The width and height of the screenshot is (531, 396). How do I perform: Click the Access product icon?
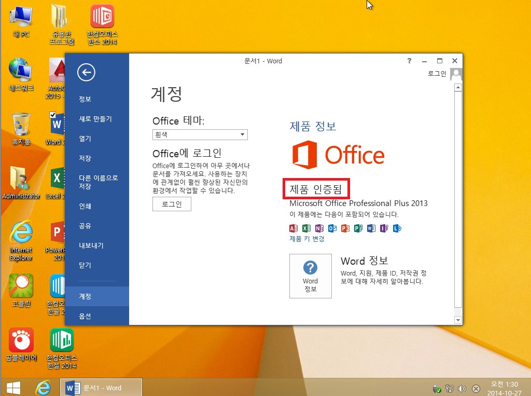294,228
